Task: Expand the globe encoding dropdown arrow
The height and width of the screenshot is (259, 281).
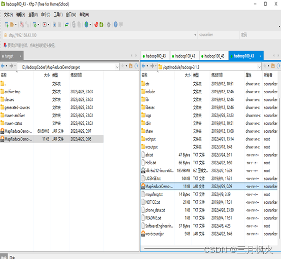Action: click(90, 25)
